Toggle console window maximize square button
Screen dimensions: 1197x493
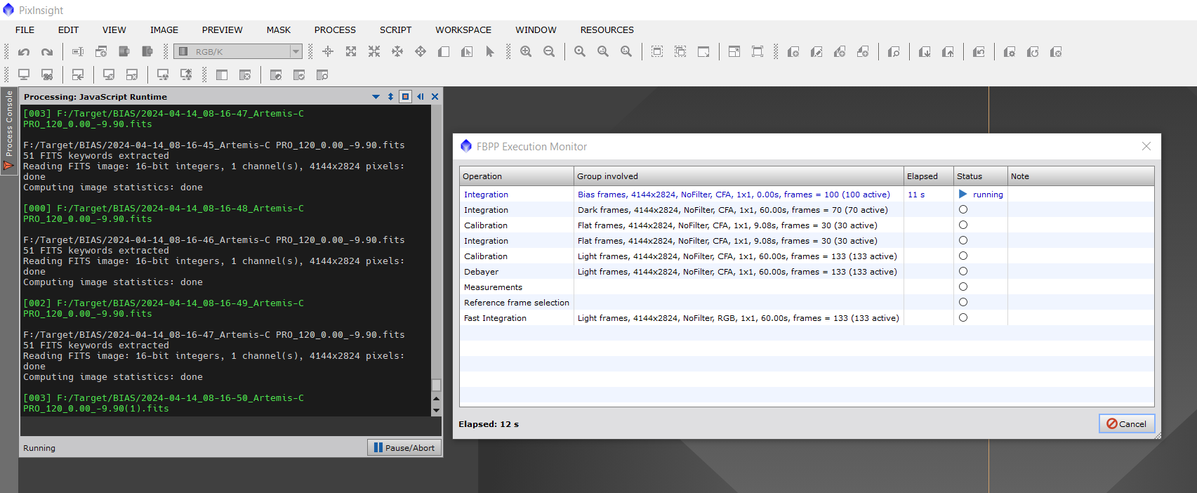405,97
